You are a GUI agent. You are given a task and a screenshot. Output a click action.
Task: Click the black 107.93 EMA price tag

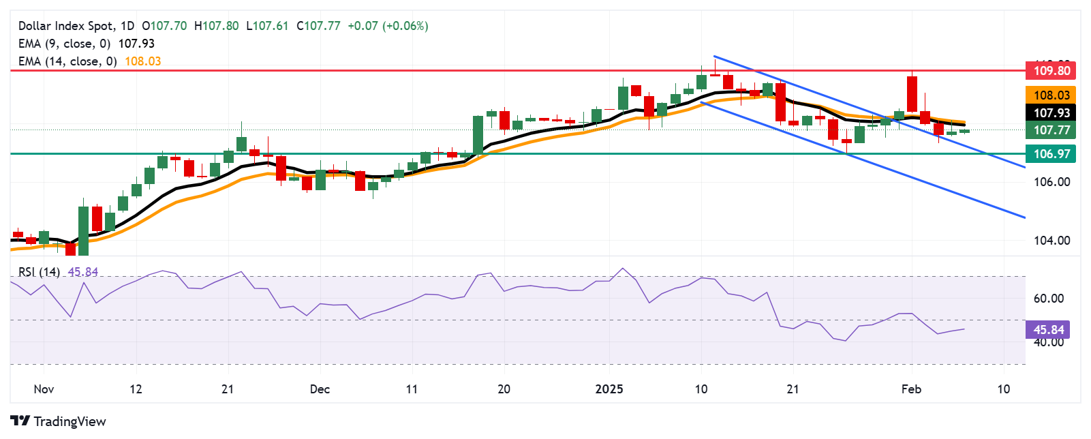[x=1051, y=112]
